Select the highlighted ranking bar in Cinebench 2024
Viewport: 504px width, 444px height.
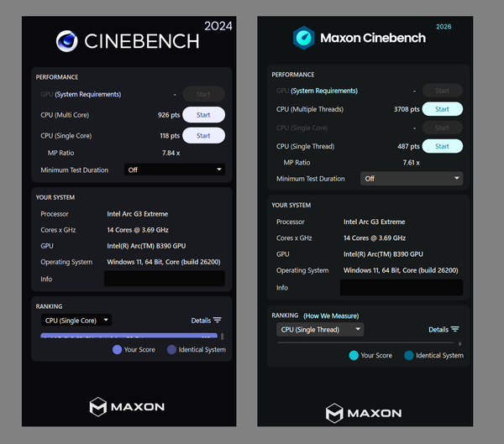[x=129, y=336]
